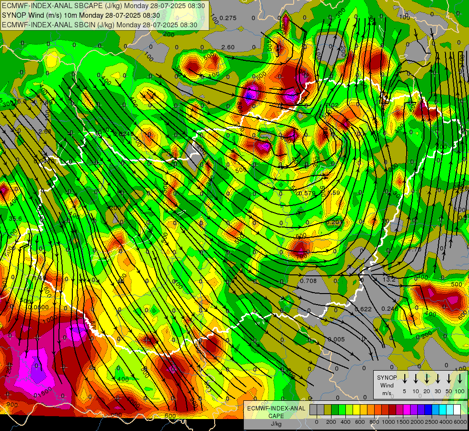This screenshot has height=431, width=469.
Task: Click the SBCAPE title line in header
Action: coord(103,6)
